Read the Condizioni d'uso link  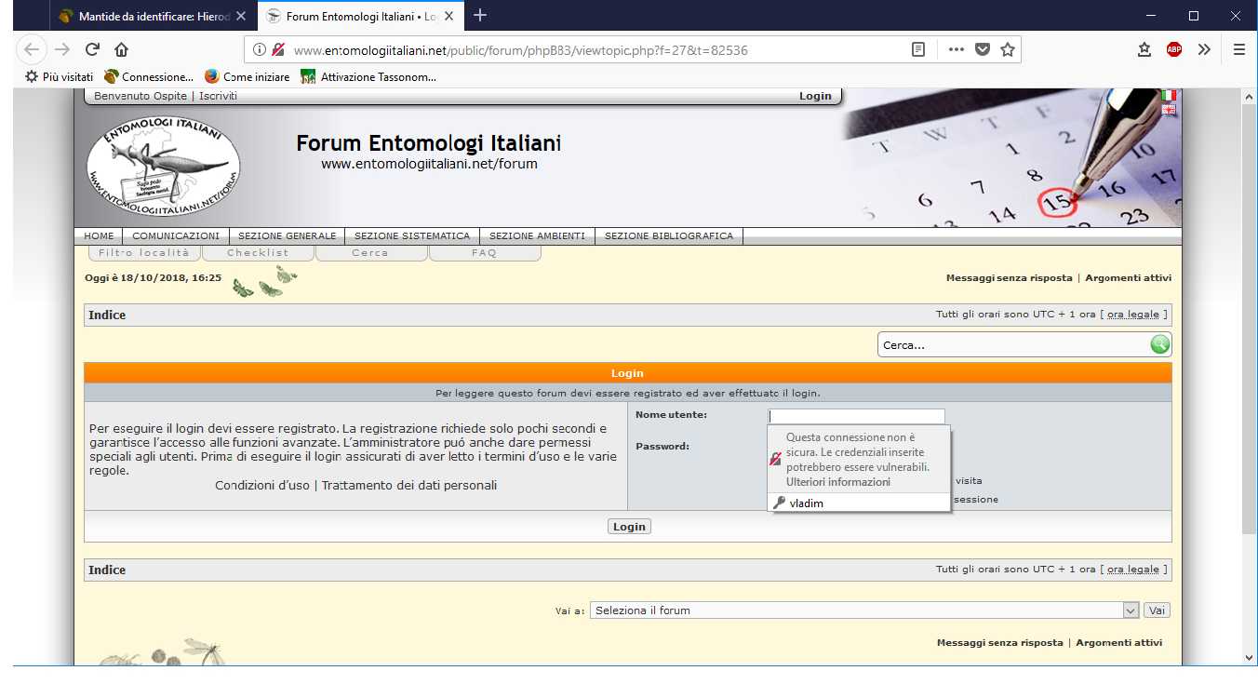[x=262, y=485]
